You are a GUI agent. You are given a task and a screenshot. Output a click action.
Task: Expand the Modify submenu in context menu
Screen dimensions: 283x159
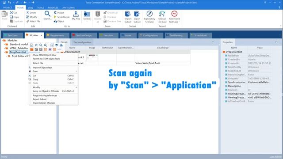(53, 87)
